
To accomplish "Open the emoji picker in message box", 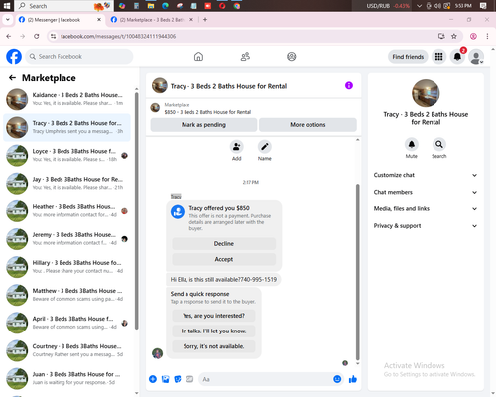I will coord(337,379).
